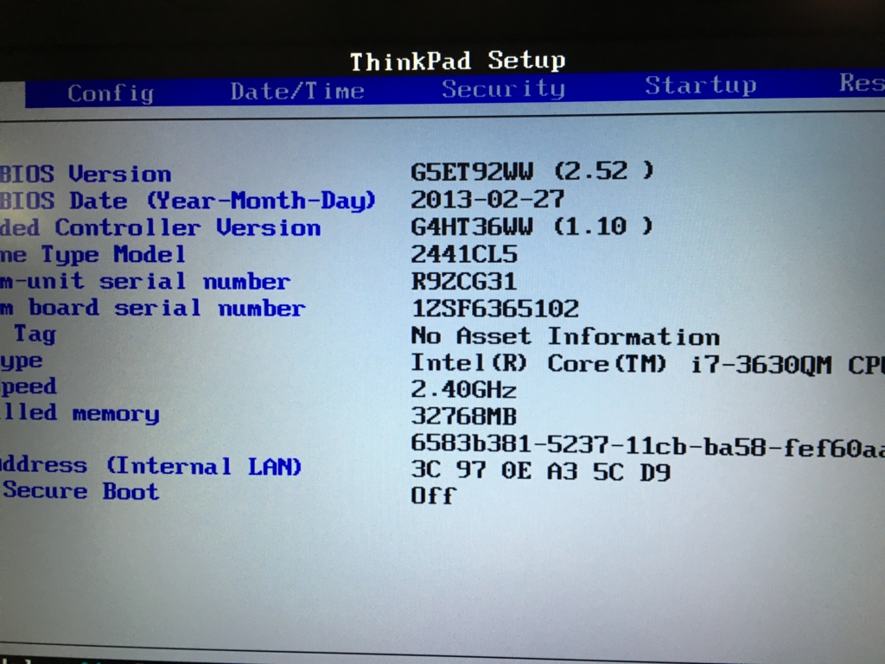Click BIOS version value G5ET92WW (2.52)

[x=532, y=171]
